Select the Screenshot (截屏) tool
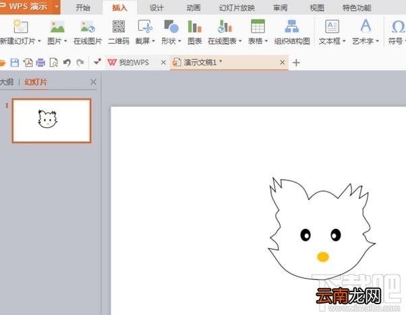 (x=145, y=26)
